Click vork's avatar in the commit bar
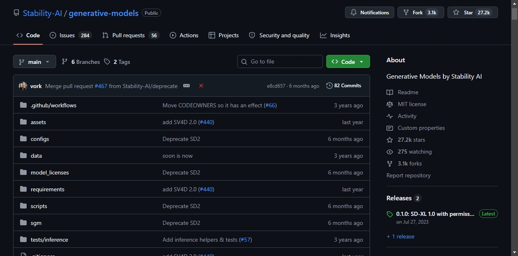 point(23,86)
